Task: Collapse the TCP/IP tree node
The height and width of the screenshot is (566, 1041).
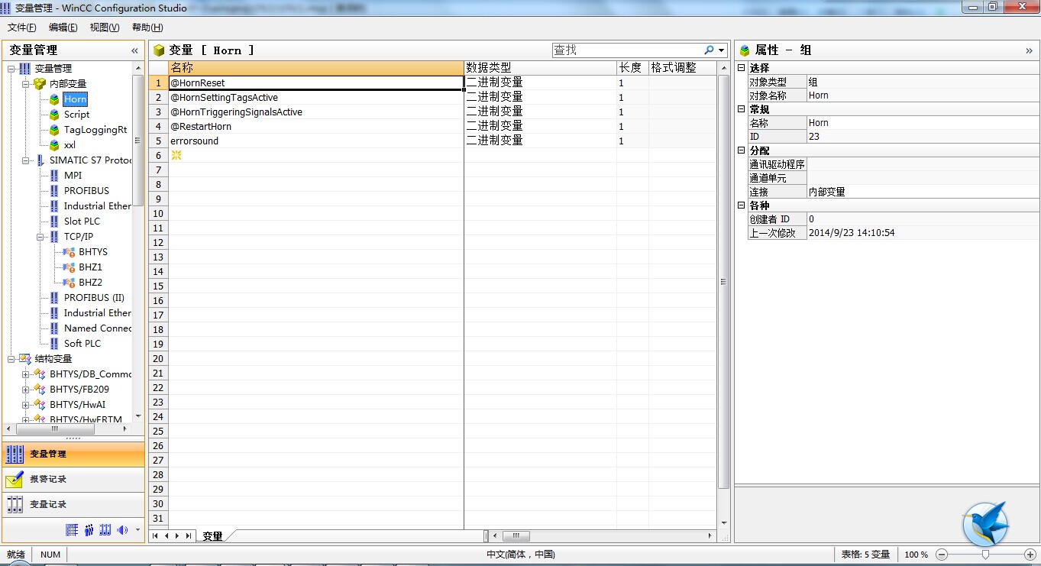Action: tap(40, 237)
